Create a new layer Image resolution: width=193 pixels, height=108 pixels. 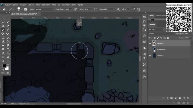(184, 98)
